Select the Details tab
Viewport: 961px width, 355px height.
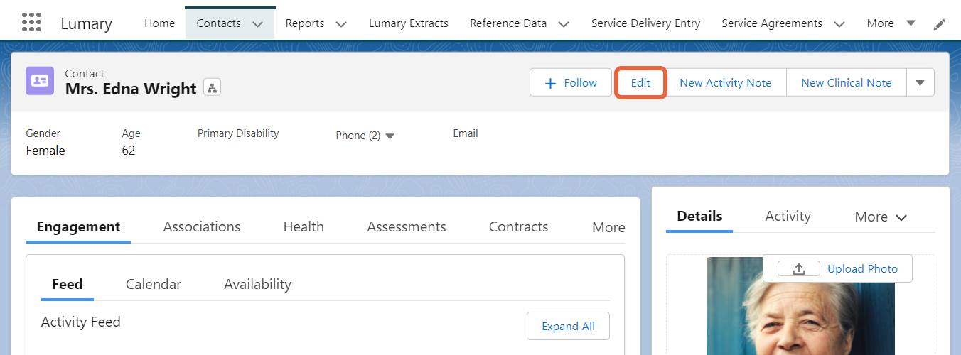click(699, 217)
